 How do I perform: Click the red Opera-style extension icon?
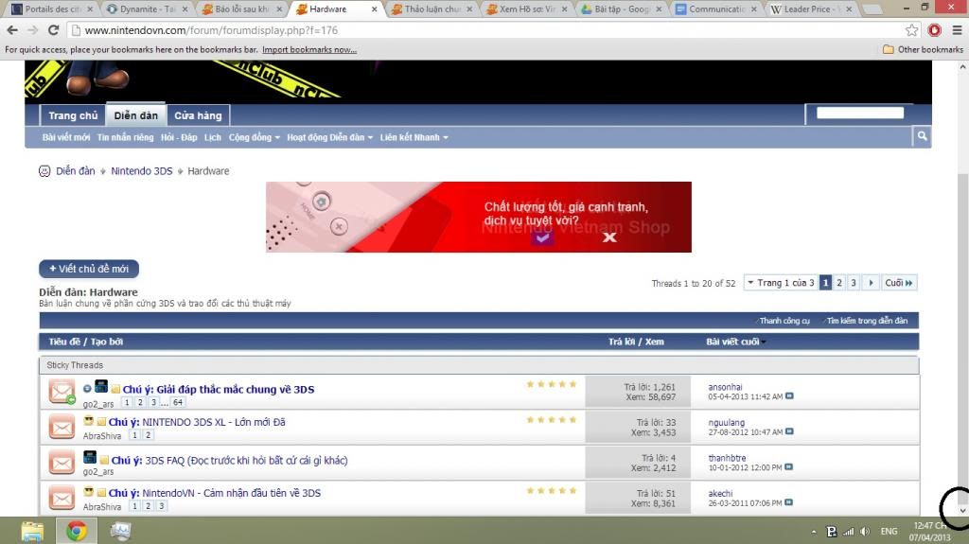[x=934, y=29]
